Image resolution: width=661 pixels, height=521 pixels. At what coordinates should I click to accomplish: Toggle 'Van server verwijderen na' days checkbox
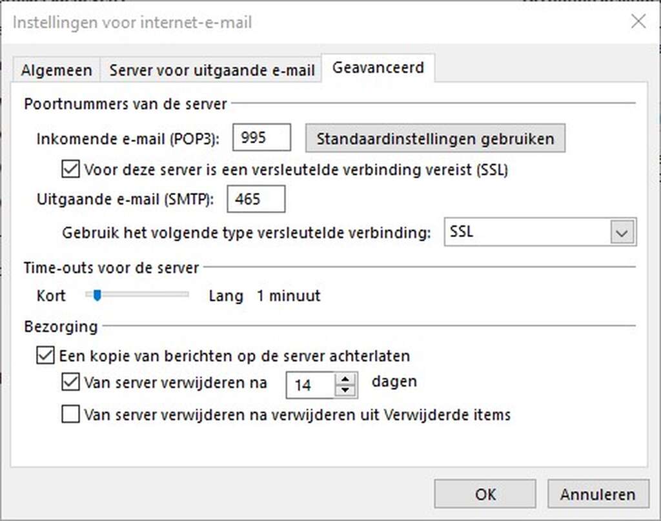pos(70,382)
